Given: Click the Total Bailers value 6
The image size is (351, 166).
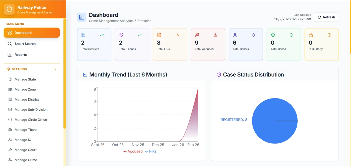Looking at the screenshot, I should coord(235,43).
